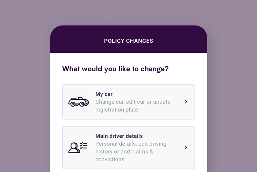Click the 'Main driver details' title text

click(119, 136)
